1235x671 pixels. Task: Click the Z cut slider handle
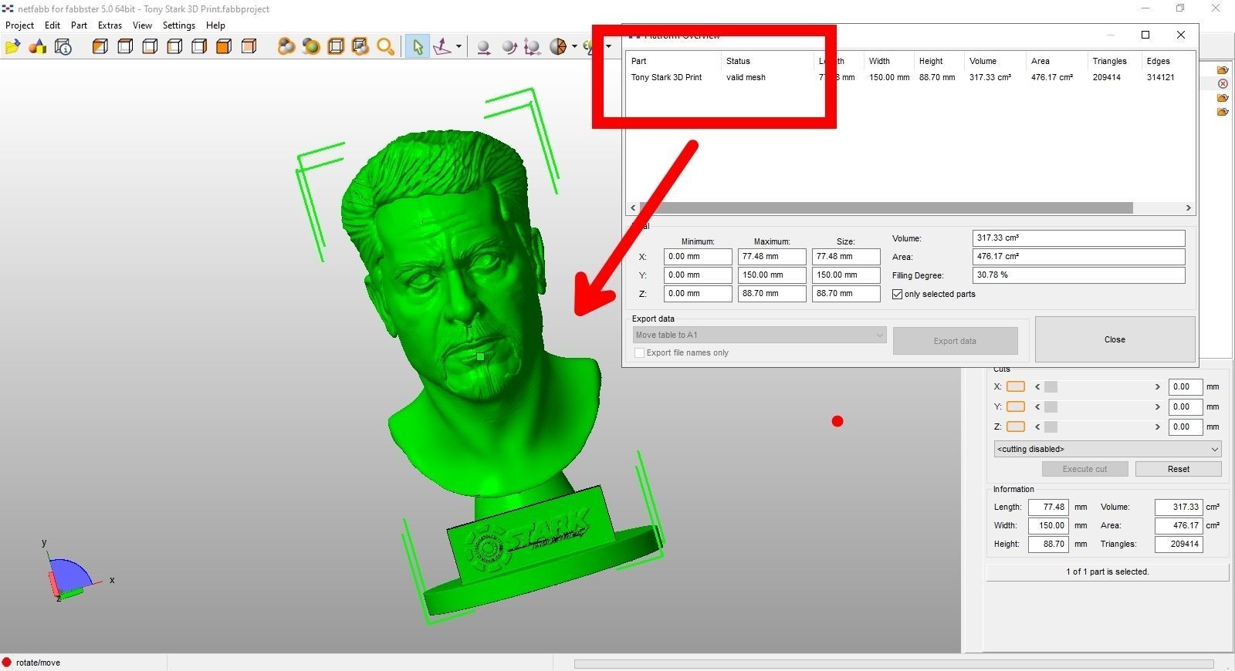pos(1051,427)
